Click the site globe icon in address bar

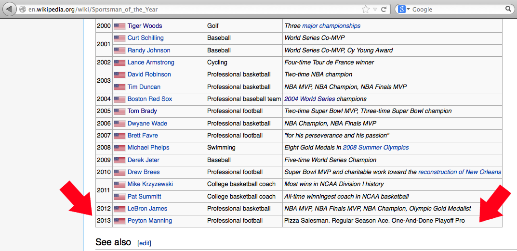coord(23,10)
